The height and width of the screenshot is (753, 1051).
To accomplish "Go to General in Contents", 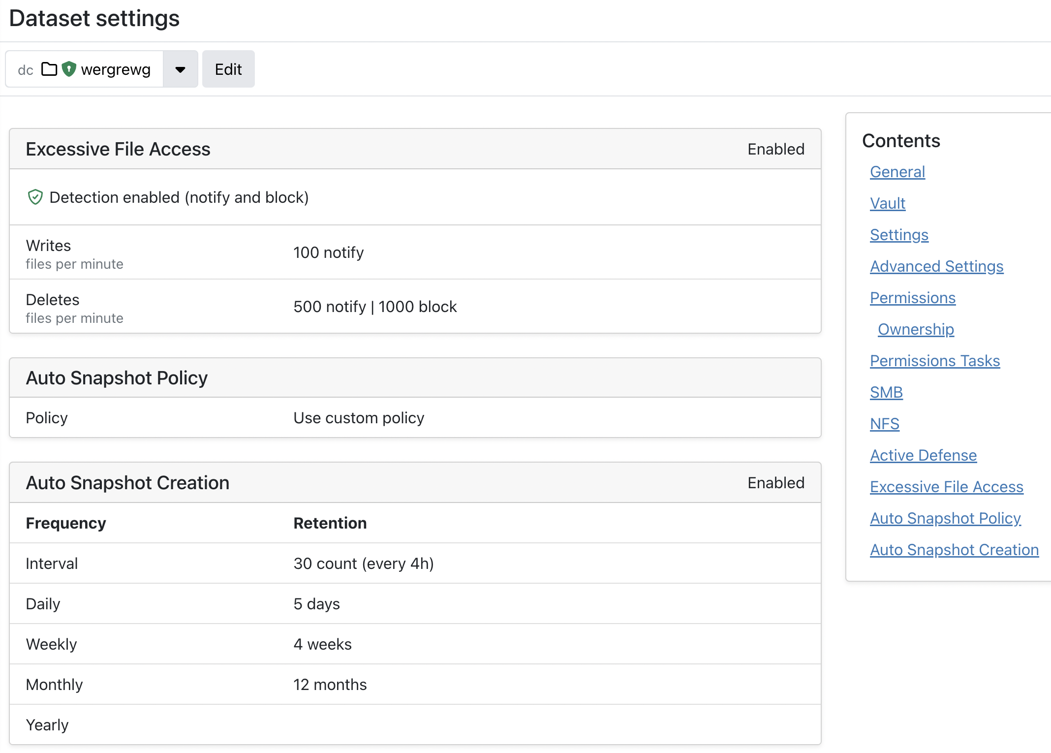I will [x=897, y=172].
